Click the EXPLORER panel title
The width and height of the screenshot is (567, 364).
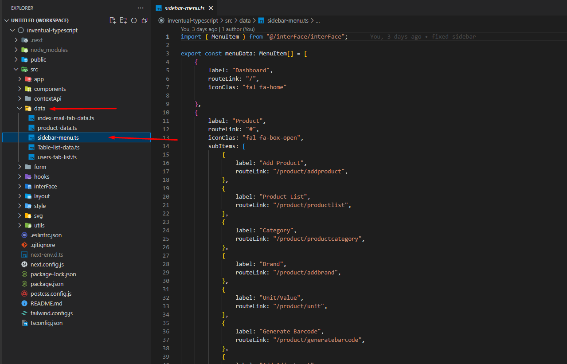22,8
